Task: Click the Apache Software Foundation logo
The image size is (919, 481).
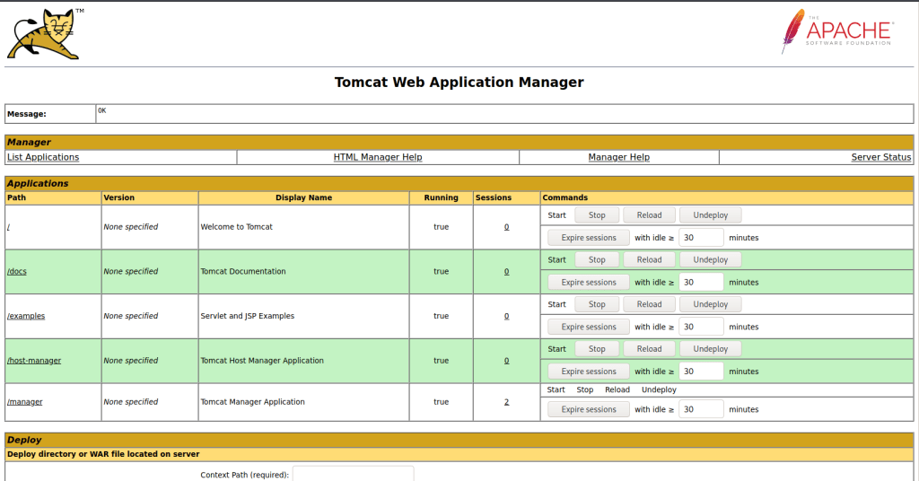Action: coord(837,31)
